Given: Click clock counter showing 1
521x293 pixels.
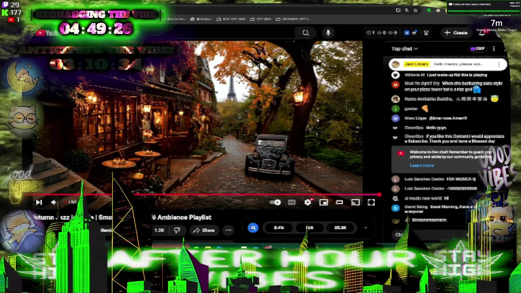Looking at the screenshot, I should pos(371,33).
